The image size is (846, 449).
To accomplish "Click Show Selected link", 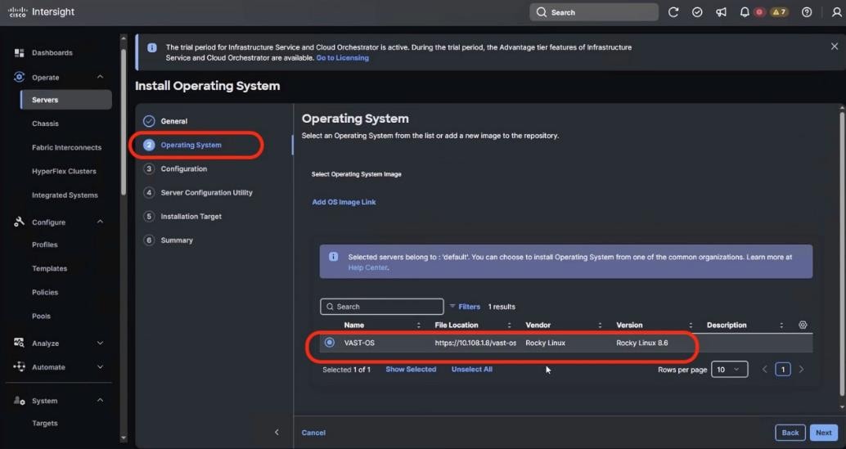I will (x=411, y=369).
